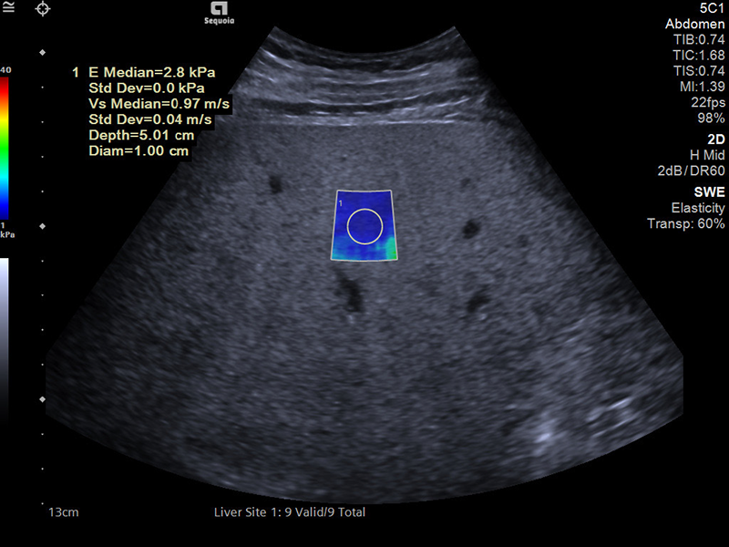Click the Abdomen exam preset label
This screenshot has width=729, height=547.
pos(695,24)
